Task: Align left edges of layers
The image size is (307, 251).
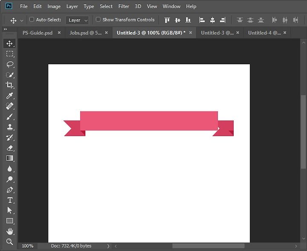Action: 202,20
